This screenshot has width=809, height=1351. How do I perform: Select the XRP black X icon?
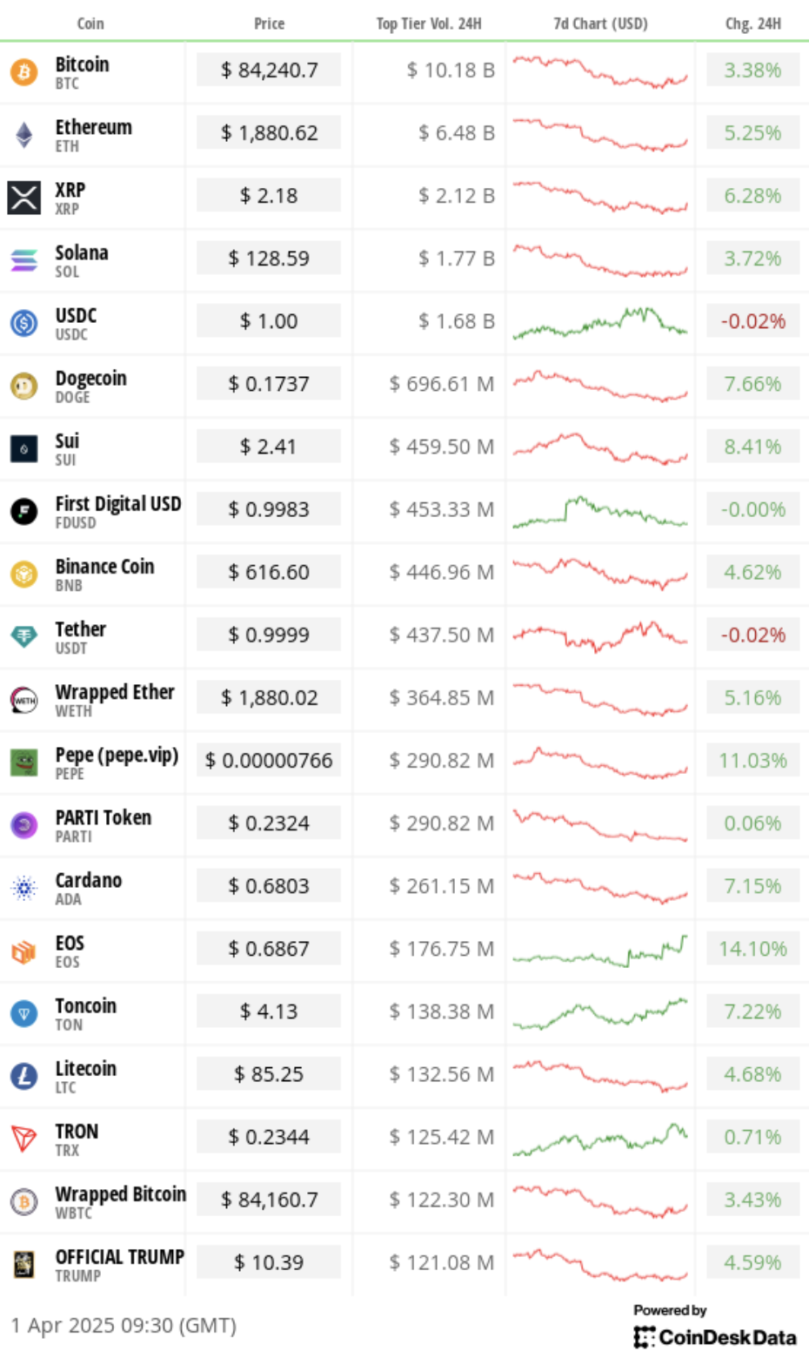coord(23,198)
